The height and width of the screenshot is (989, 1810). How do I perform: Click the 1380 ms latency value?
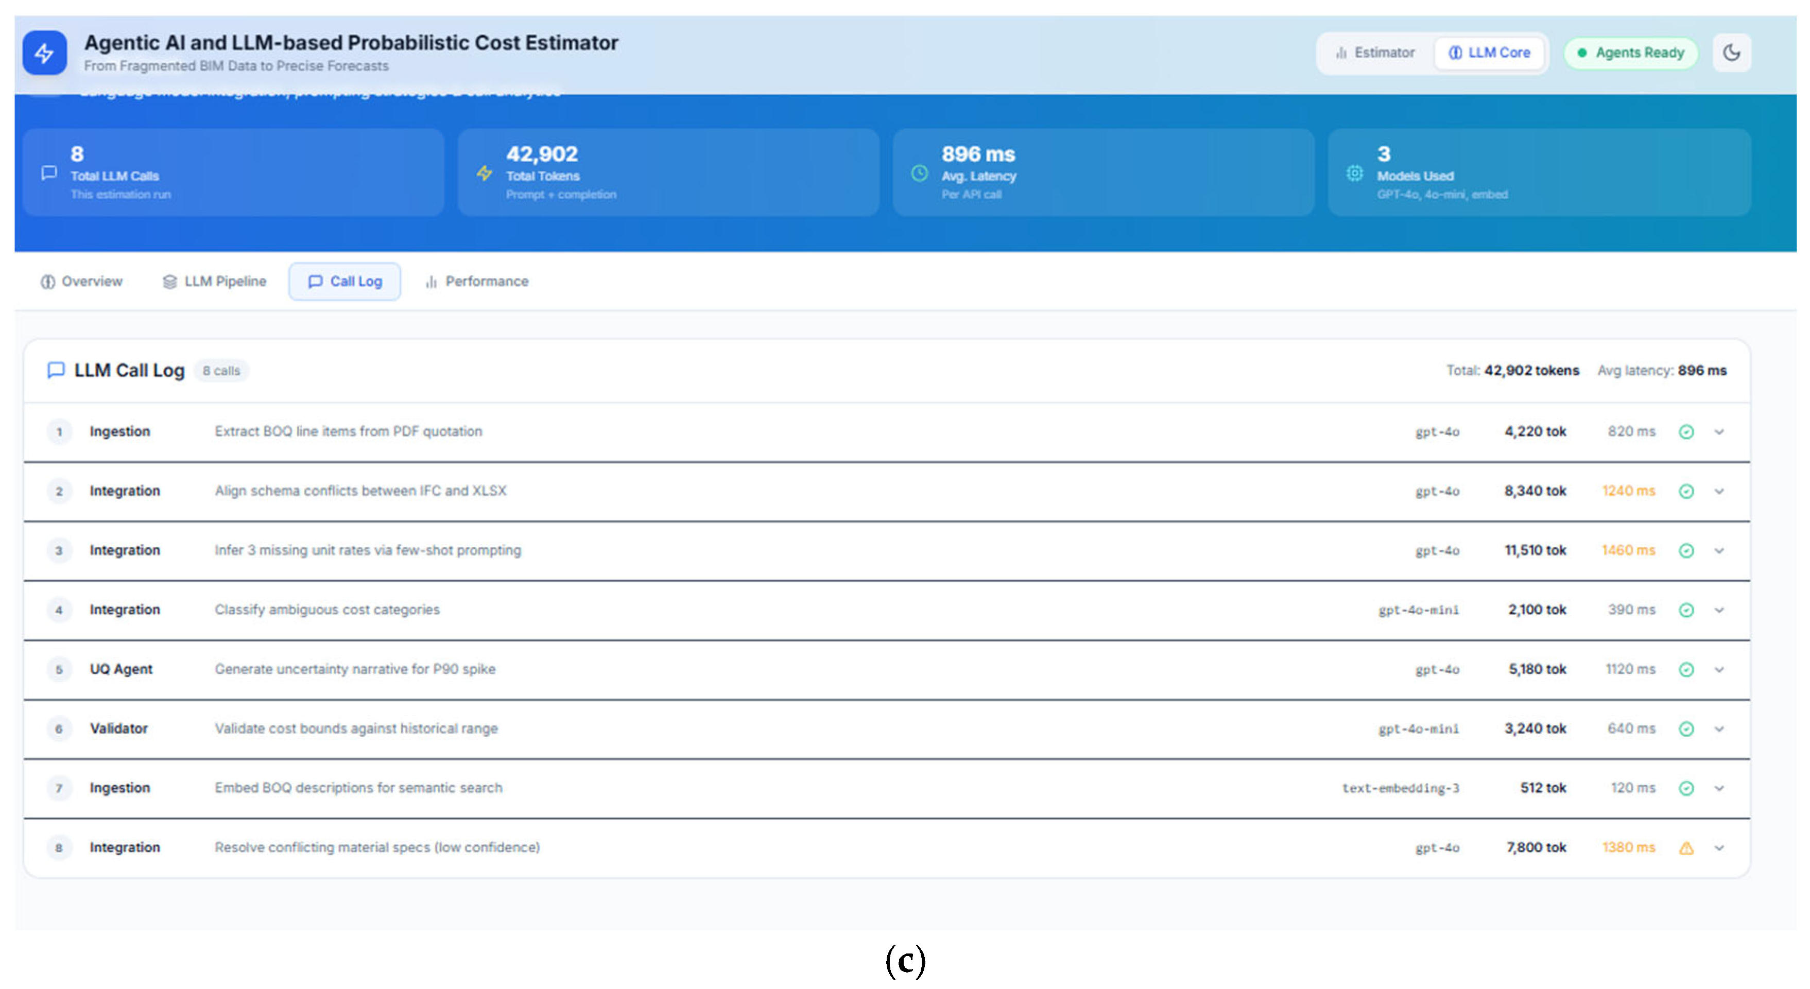[x=1629, y=848]
